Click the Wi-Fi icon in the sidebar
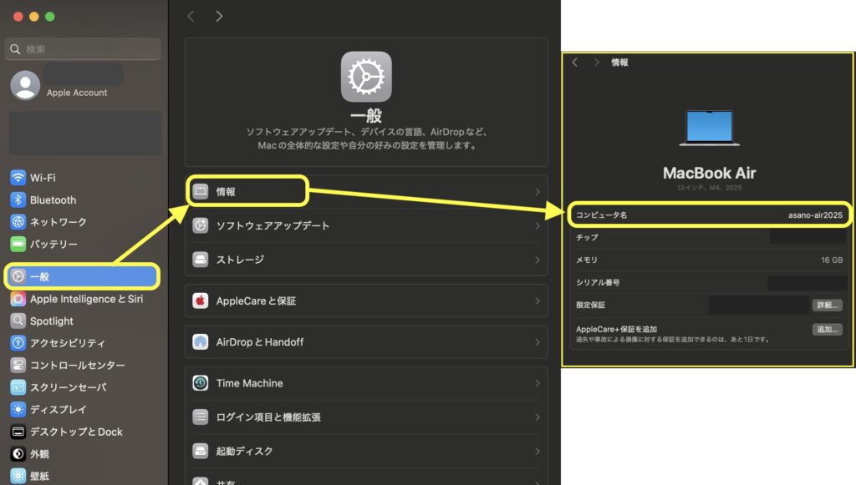 pos(18,178)
